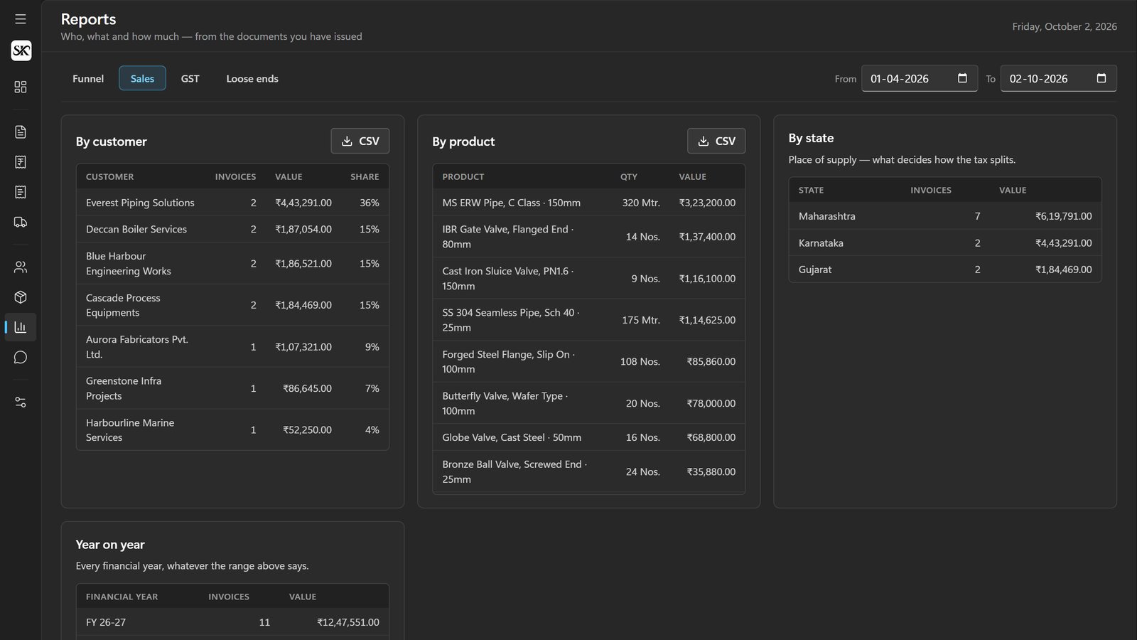
Task: Click the Gujarat state row
Action: [x=945, y=270]
